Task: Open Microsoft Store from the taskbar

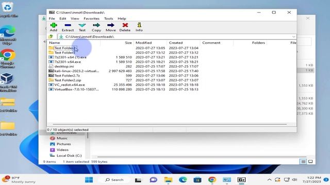Action: click(197, 180)
